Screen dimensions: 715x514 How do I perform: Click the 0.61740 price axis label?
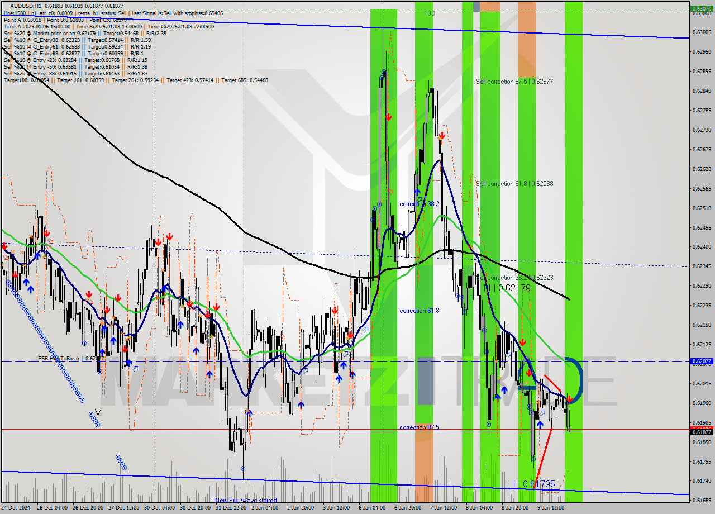pyautogui.click(x=702, y=480)
